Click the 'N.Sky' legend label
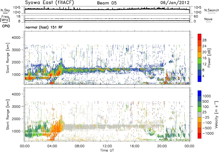219x152 pixels. point(5,10)
